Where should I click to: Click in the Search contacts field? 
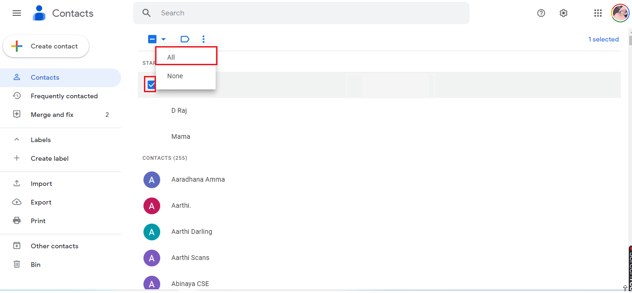tap(307, 13)
